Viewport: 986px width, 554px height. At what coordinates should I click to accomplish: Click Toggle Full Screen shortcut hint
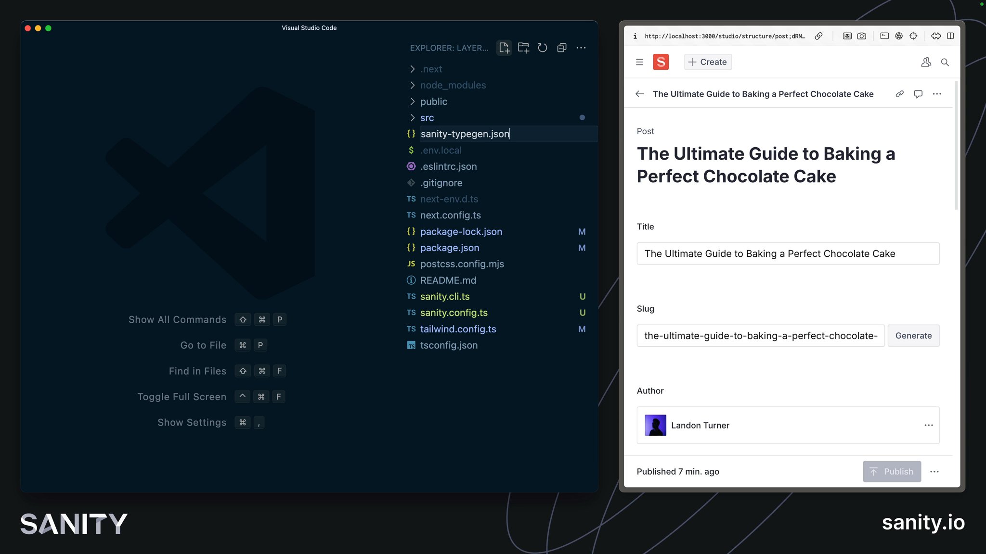(211, 397)
